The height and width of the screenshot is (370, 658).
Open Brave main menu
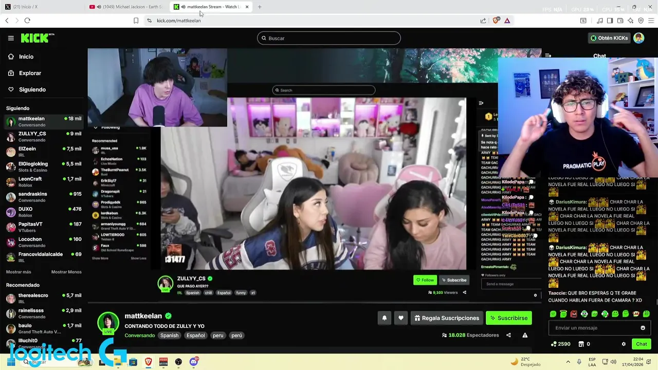click(x=651, y=21)
